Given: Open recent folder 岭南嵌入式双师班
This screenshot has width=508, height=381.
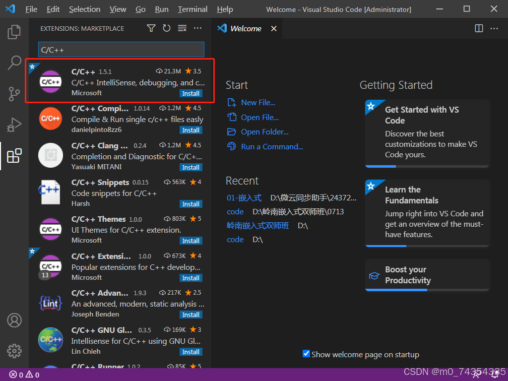Looking at the screenshot, I should click(x=257, y=226).
